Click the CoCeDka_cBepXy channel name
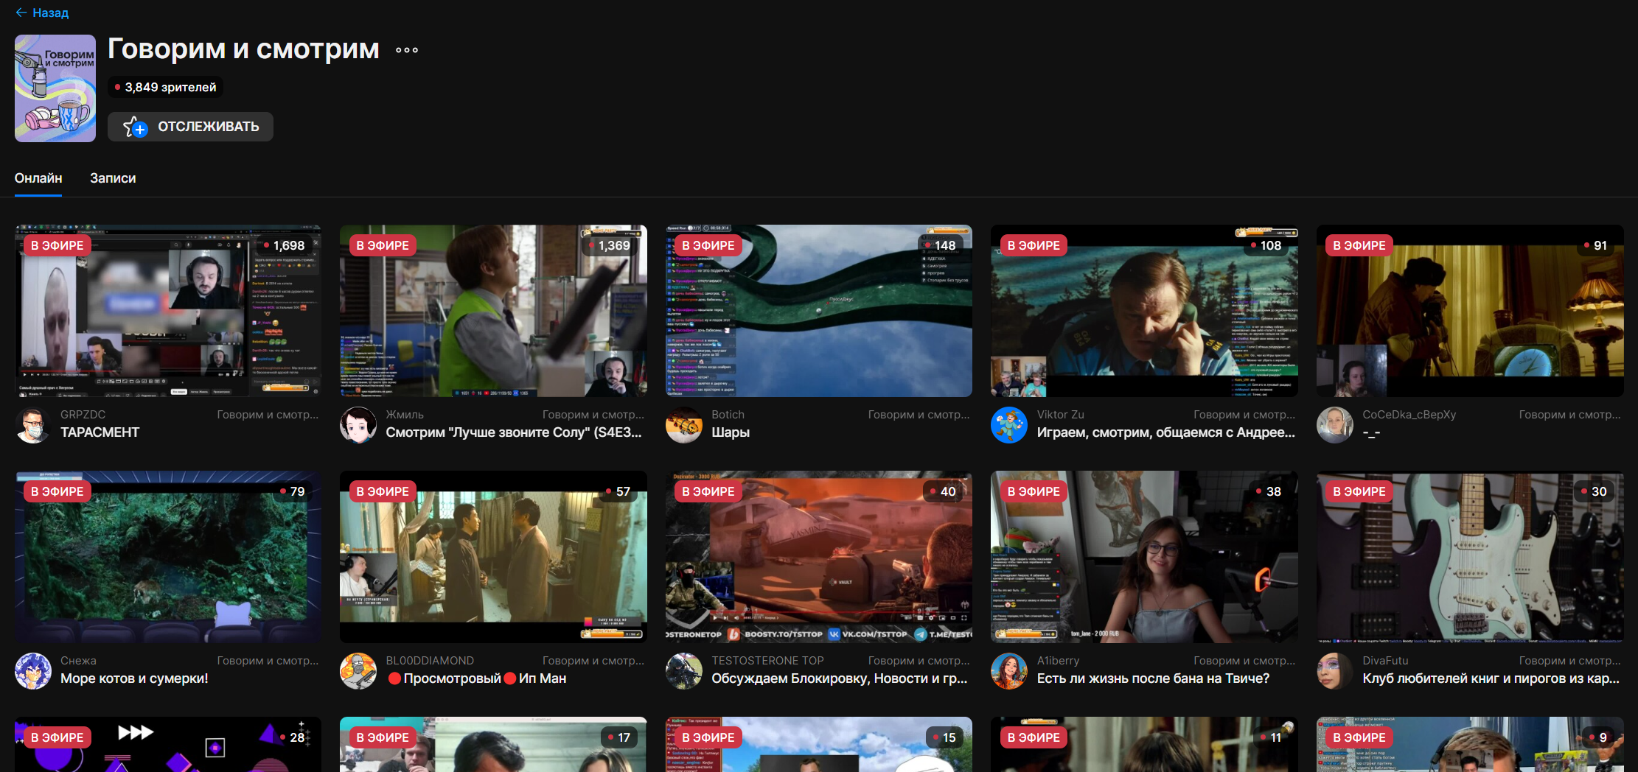Screen dimensions: 1638x772 click(x=1409, y=415)
